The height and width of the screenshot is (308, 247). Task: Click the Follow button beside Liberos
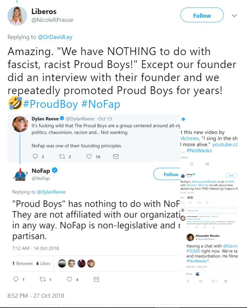(x=202, y=16)
